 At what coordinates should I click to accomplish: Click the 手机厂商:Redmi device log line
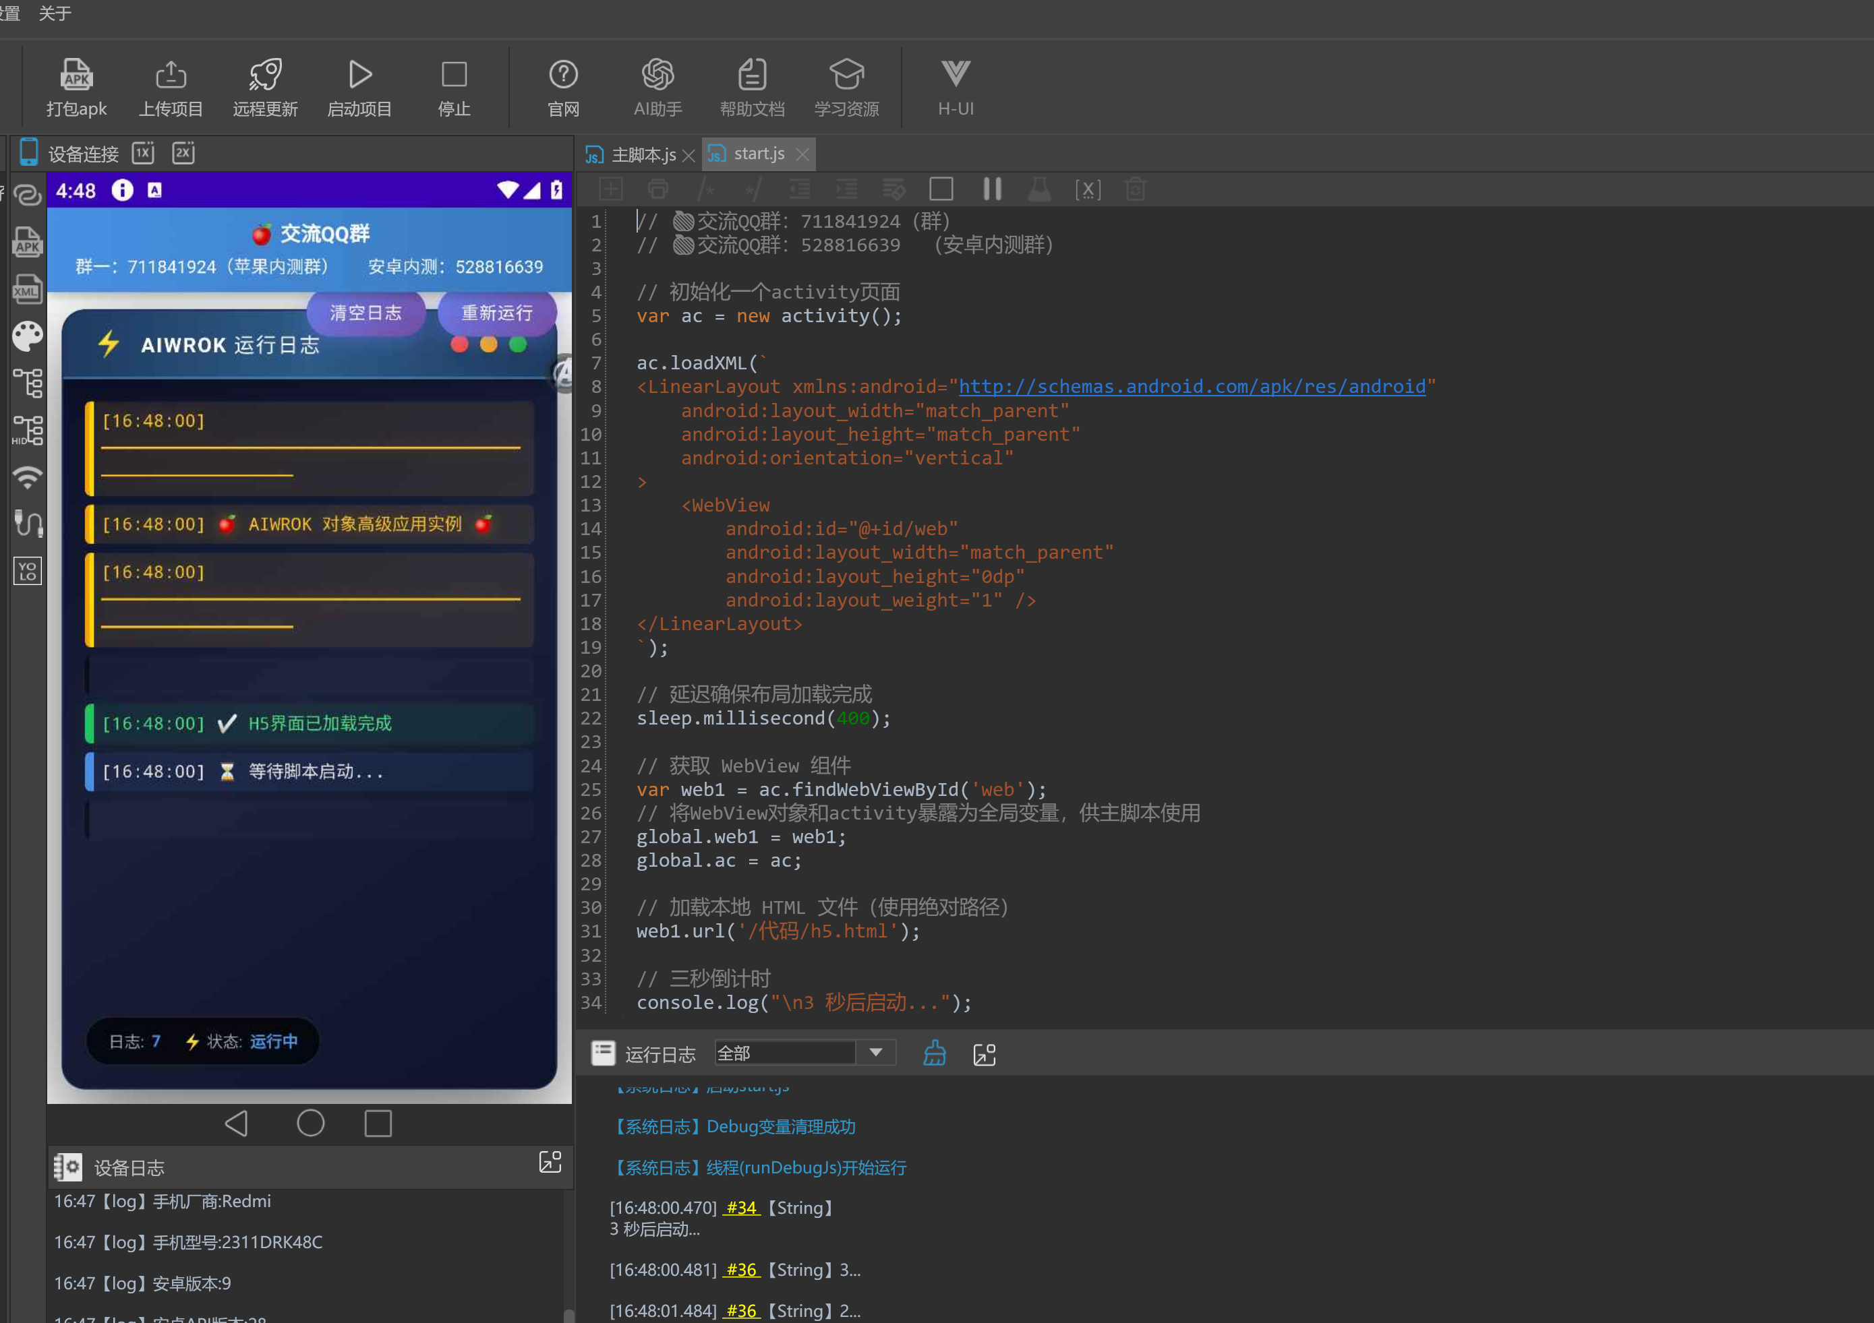point(162,1200)
